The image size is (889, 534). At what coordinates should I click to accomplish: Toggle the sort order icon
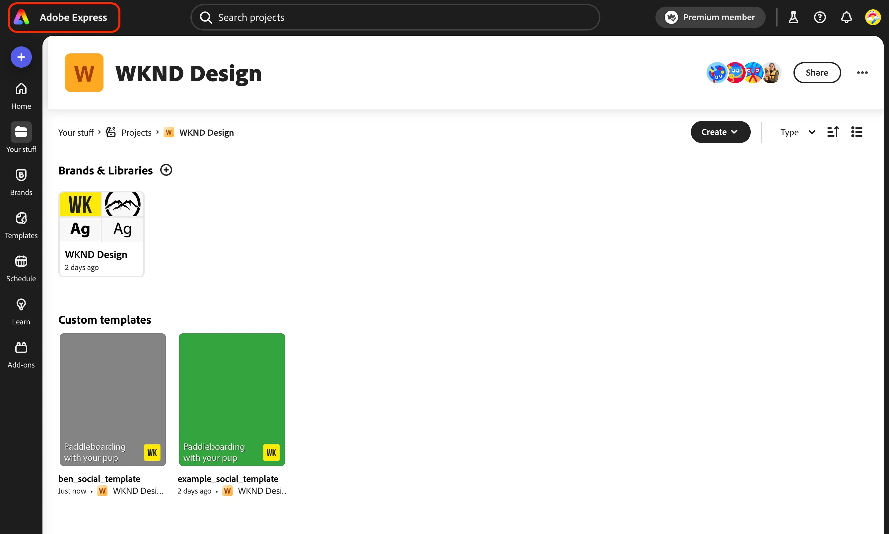coord(833,132)
